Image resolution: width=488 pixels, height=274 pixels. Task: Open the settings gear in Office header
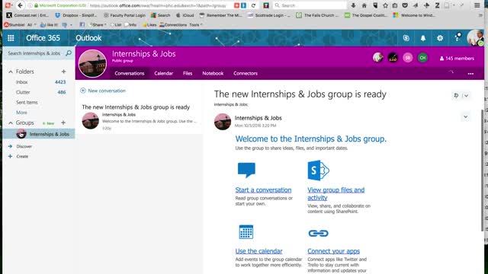(440, 38)
